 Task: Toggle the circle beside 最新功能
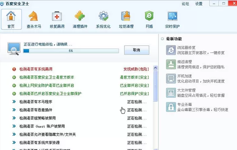click(163, 39)
